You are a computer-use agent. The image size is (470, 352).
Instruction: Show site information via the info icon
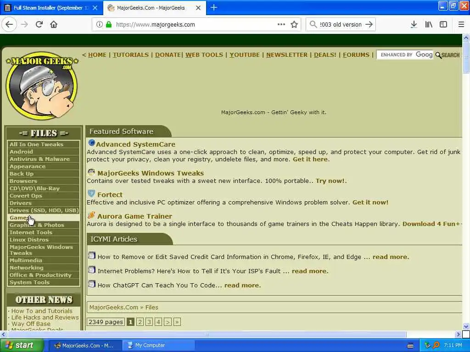coord(99,25)
